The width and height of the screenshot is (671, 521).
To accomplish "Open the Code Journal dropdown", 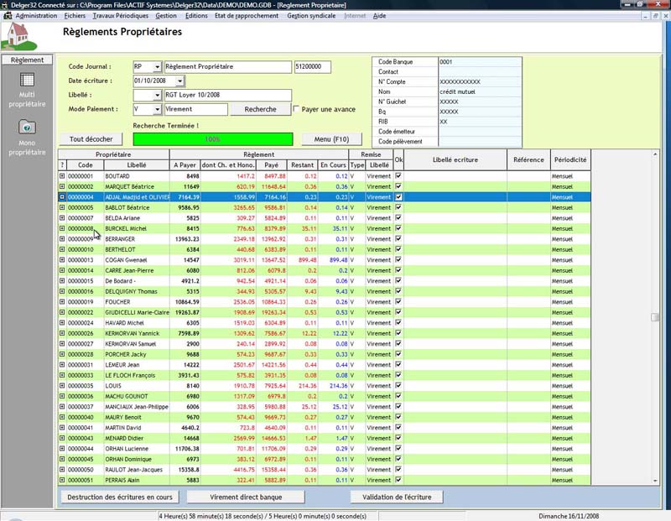I will (x=158, y=67).
